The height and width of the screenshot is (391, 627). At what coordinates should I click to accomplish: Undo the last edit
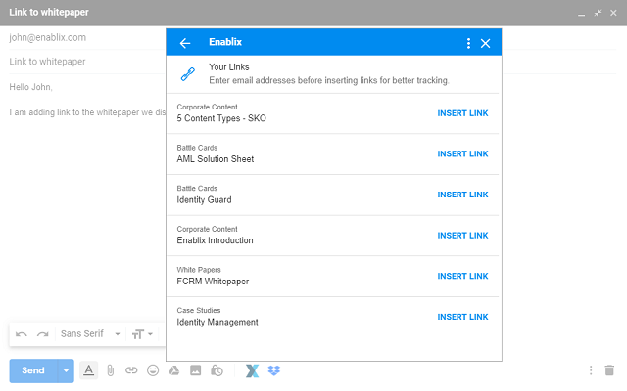[x=22, y=334]
